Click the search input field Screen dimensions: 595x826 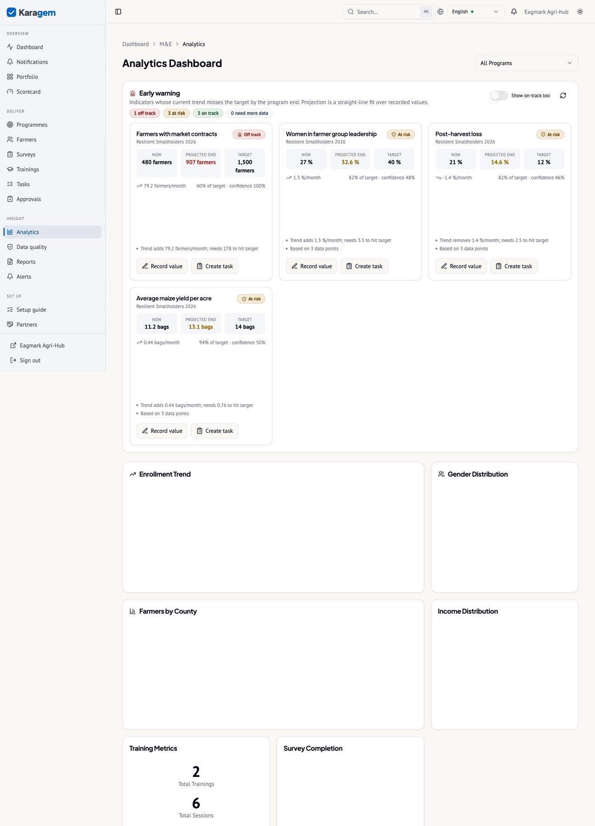click(x=388, y=11)
